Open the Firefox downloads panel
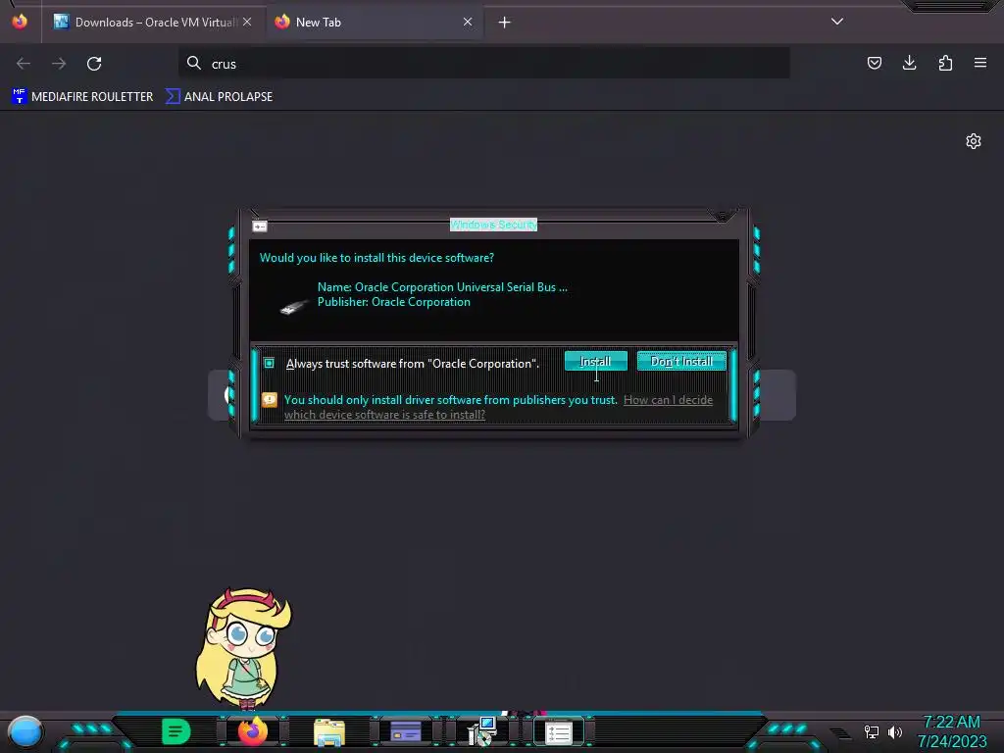Viewport: 1004px width, 753px height. pyautogui.click(x=909, y=63)
